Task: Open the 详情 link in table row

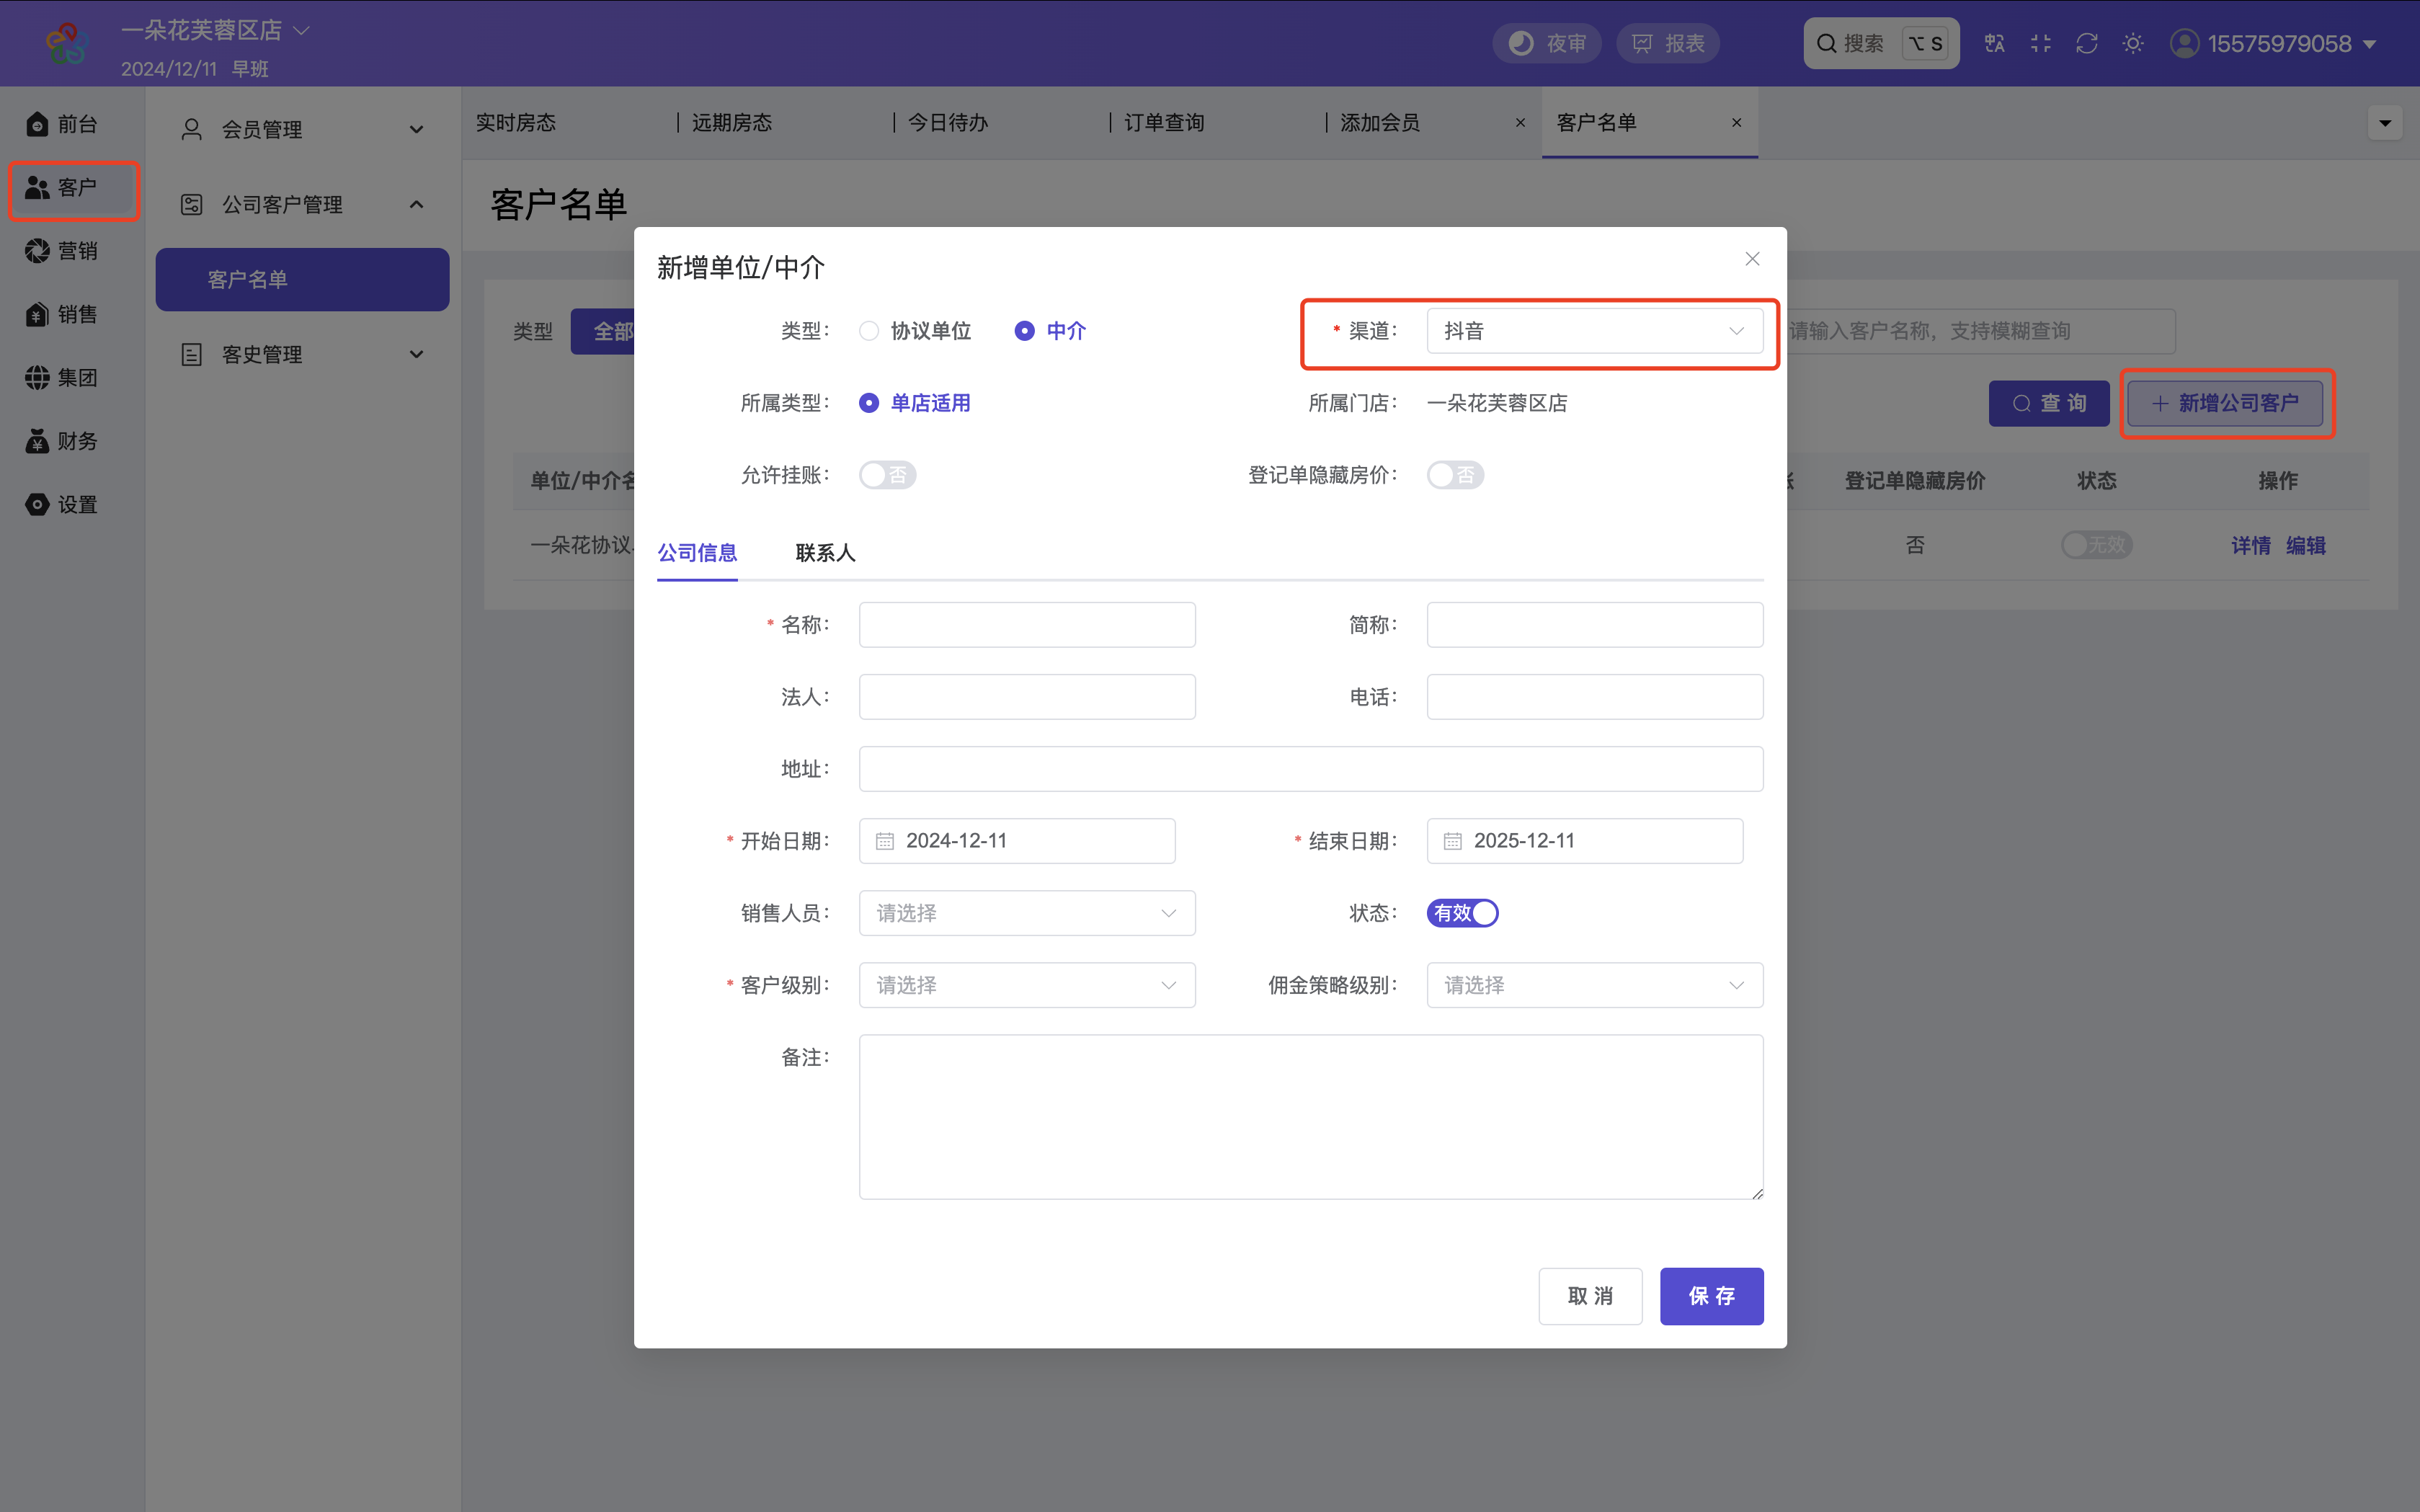Action: (2251, 545)
